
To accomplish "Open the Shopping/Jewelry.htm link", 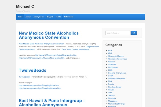I will tap(40, 88).
